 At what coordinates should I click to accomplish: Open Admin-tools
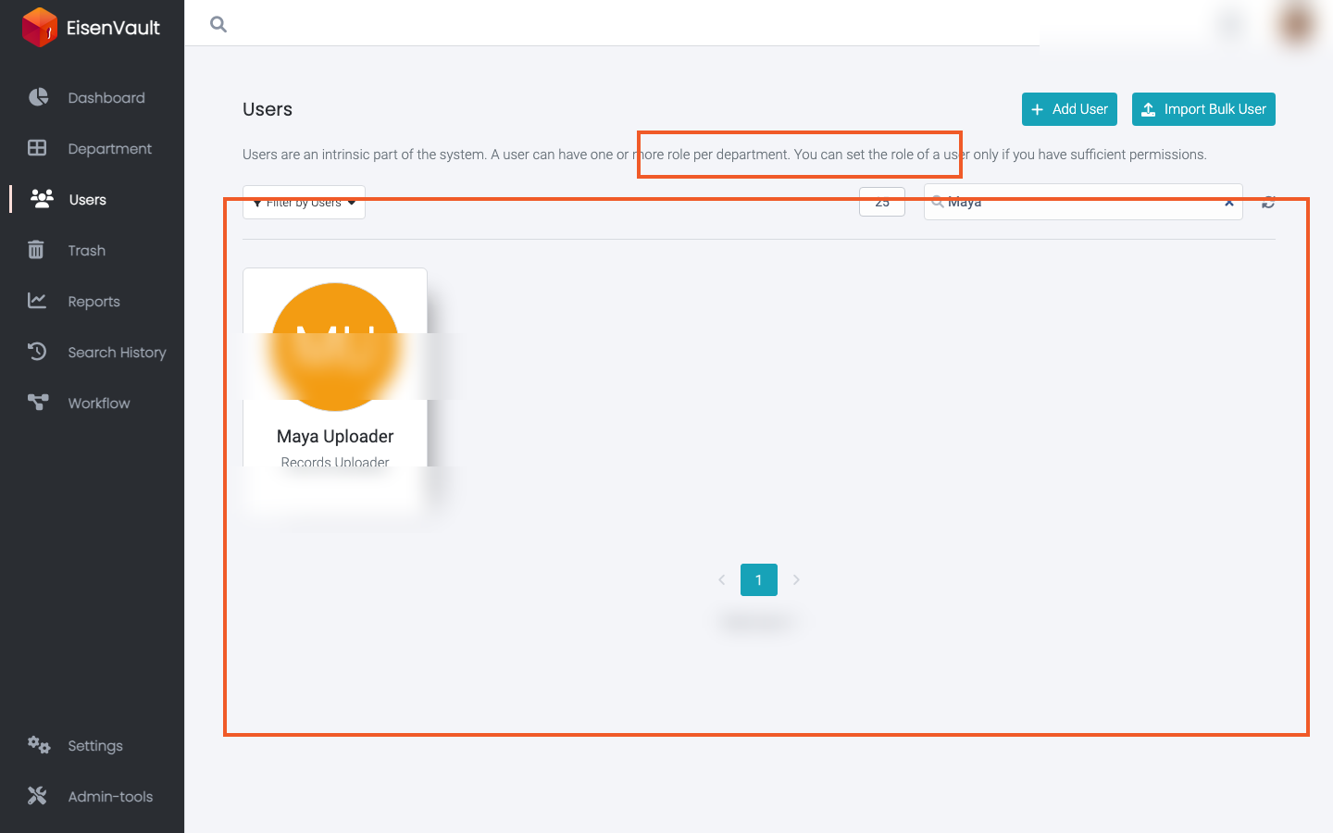111,797
